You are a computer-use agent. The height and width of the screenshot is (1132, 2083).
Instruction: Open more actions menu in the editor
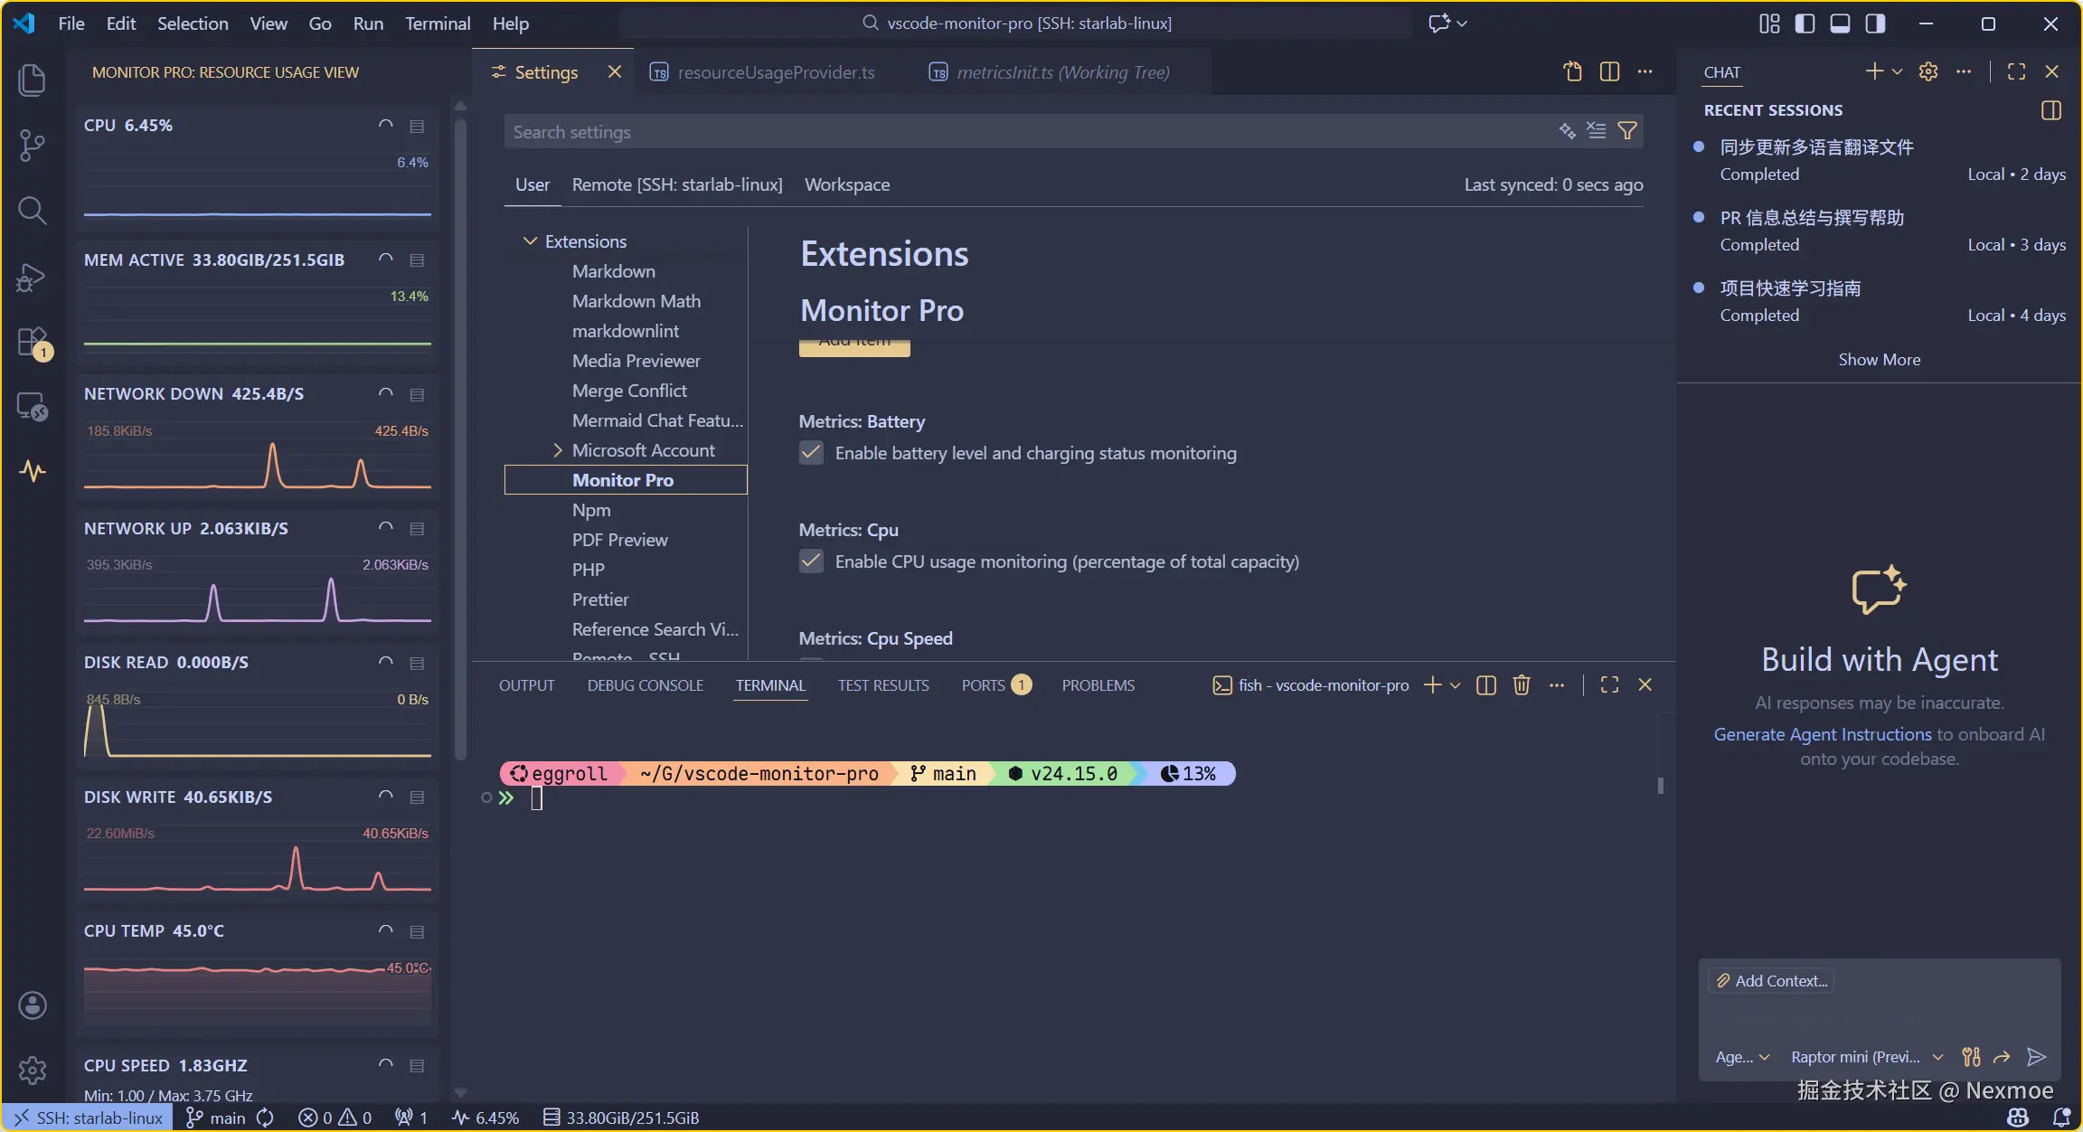[x=1645, y=71]
